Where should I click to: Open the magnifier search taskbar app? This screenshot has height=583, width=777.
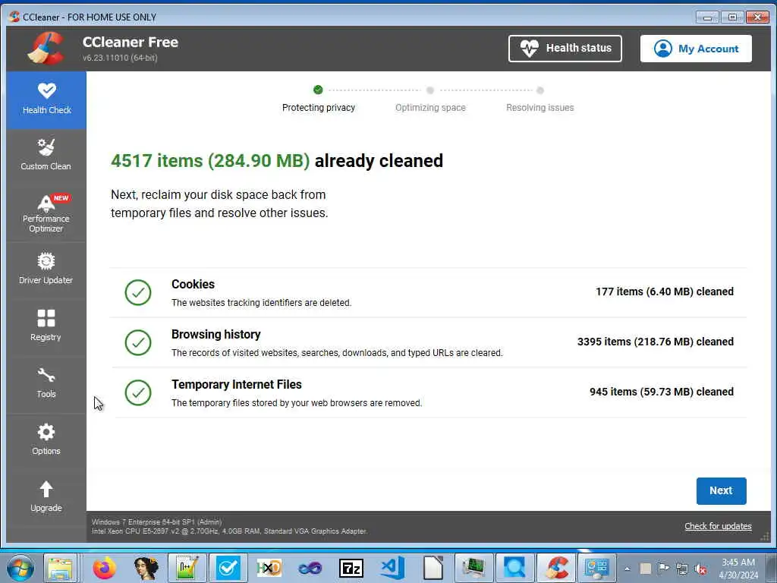515,568
